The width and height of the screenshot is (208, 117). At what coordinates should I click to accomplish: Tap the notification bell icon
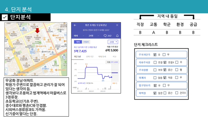pos(117,36)
